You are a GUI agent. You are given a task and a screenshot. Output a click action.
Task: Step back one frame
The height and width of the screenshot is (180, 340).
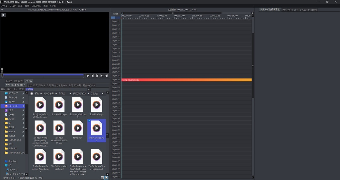pos(93,76)
